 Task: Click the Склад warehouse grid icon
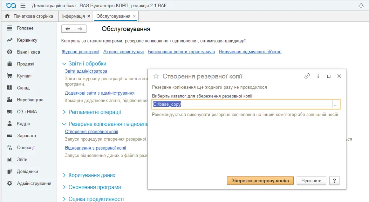point(9,88)
